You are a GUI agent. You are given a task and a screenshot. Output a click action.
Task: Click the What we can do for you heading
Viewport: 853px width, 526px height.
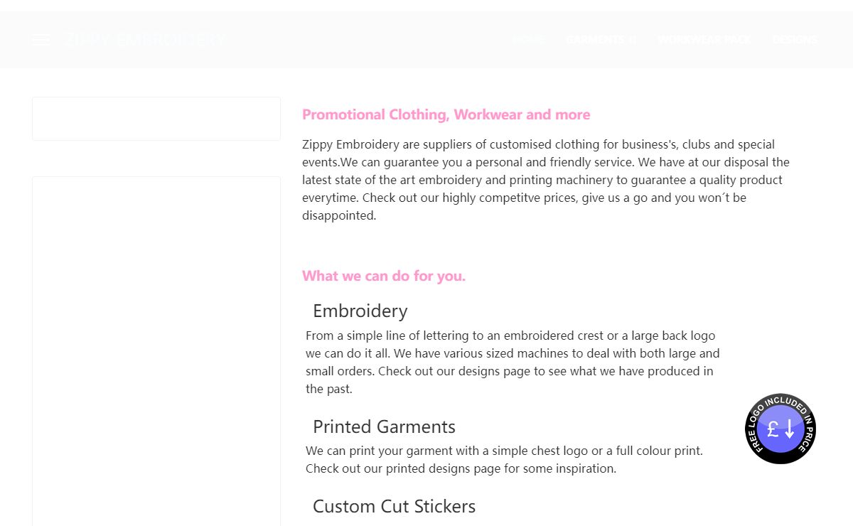pos(384,276)
